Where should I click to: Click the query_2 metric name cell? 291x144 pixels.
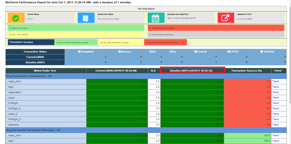[x=46, y=114]
